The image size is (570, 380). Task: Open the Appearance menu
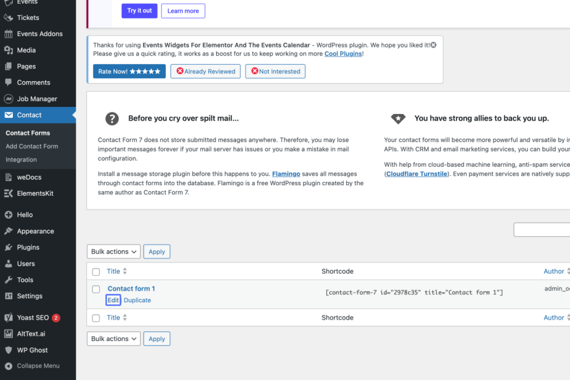pos(35,231)
